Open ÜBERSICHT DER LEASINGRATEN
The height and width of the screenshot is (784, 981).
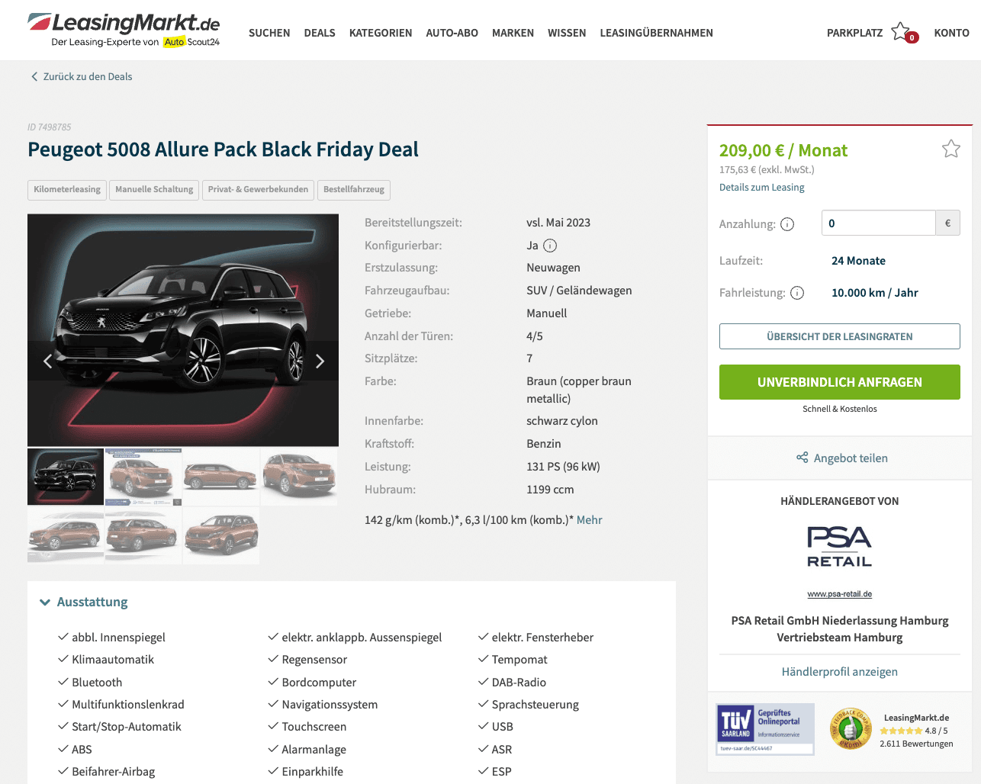(x=839, y=336)
